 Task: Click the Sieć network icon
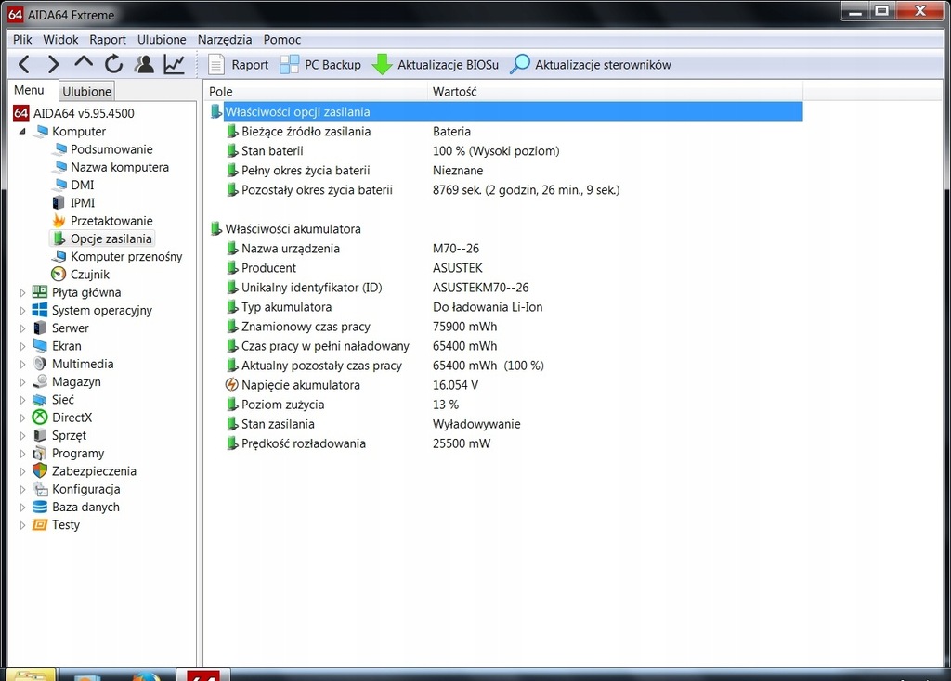click(39, 400)
